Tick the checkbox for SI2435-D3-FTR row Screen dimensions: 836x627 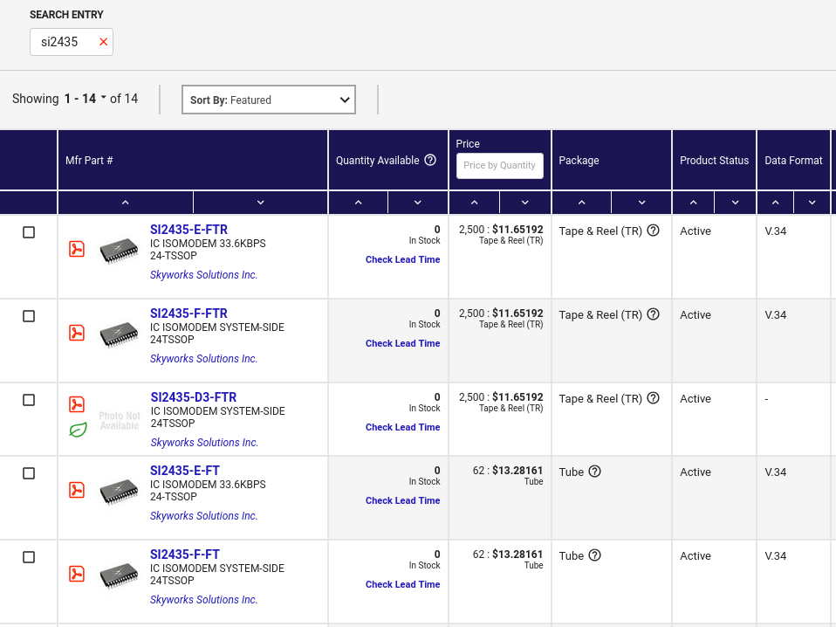29,400
